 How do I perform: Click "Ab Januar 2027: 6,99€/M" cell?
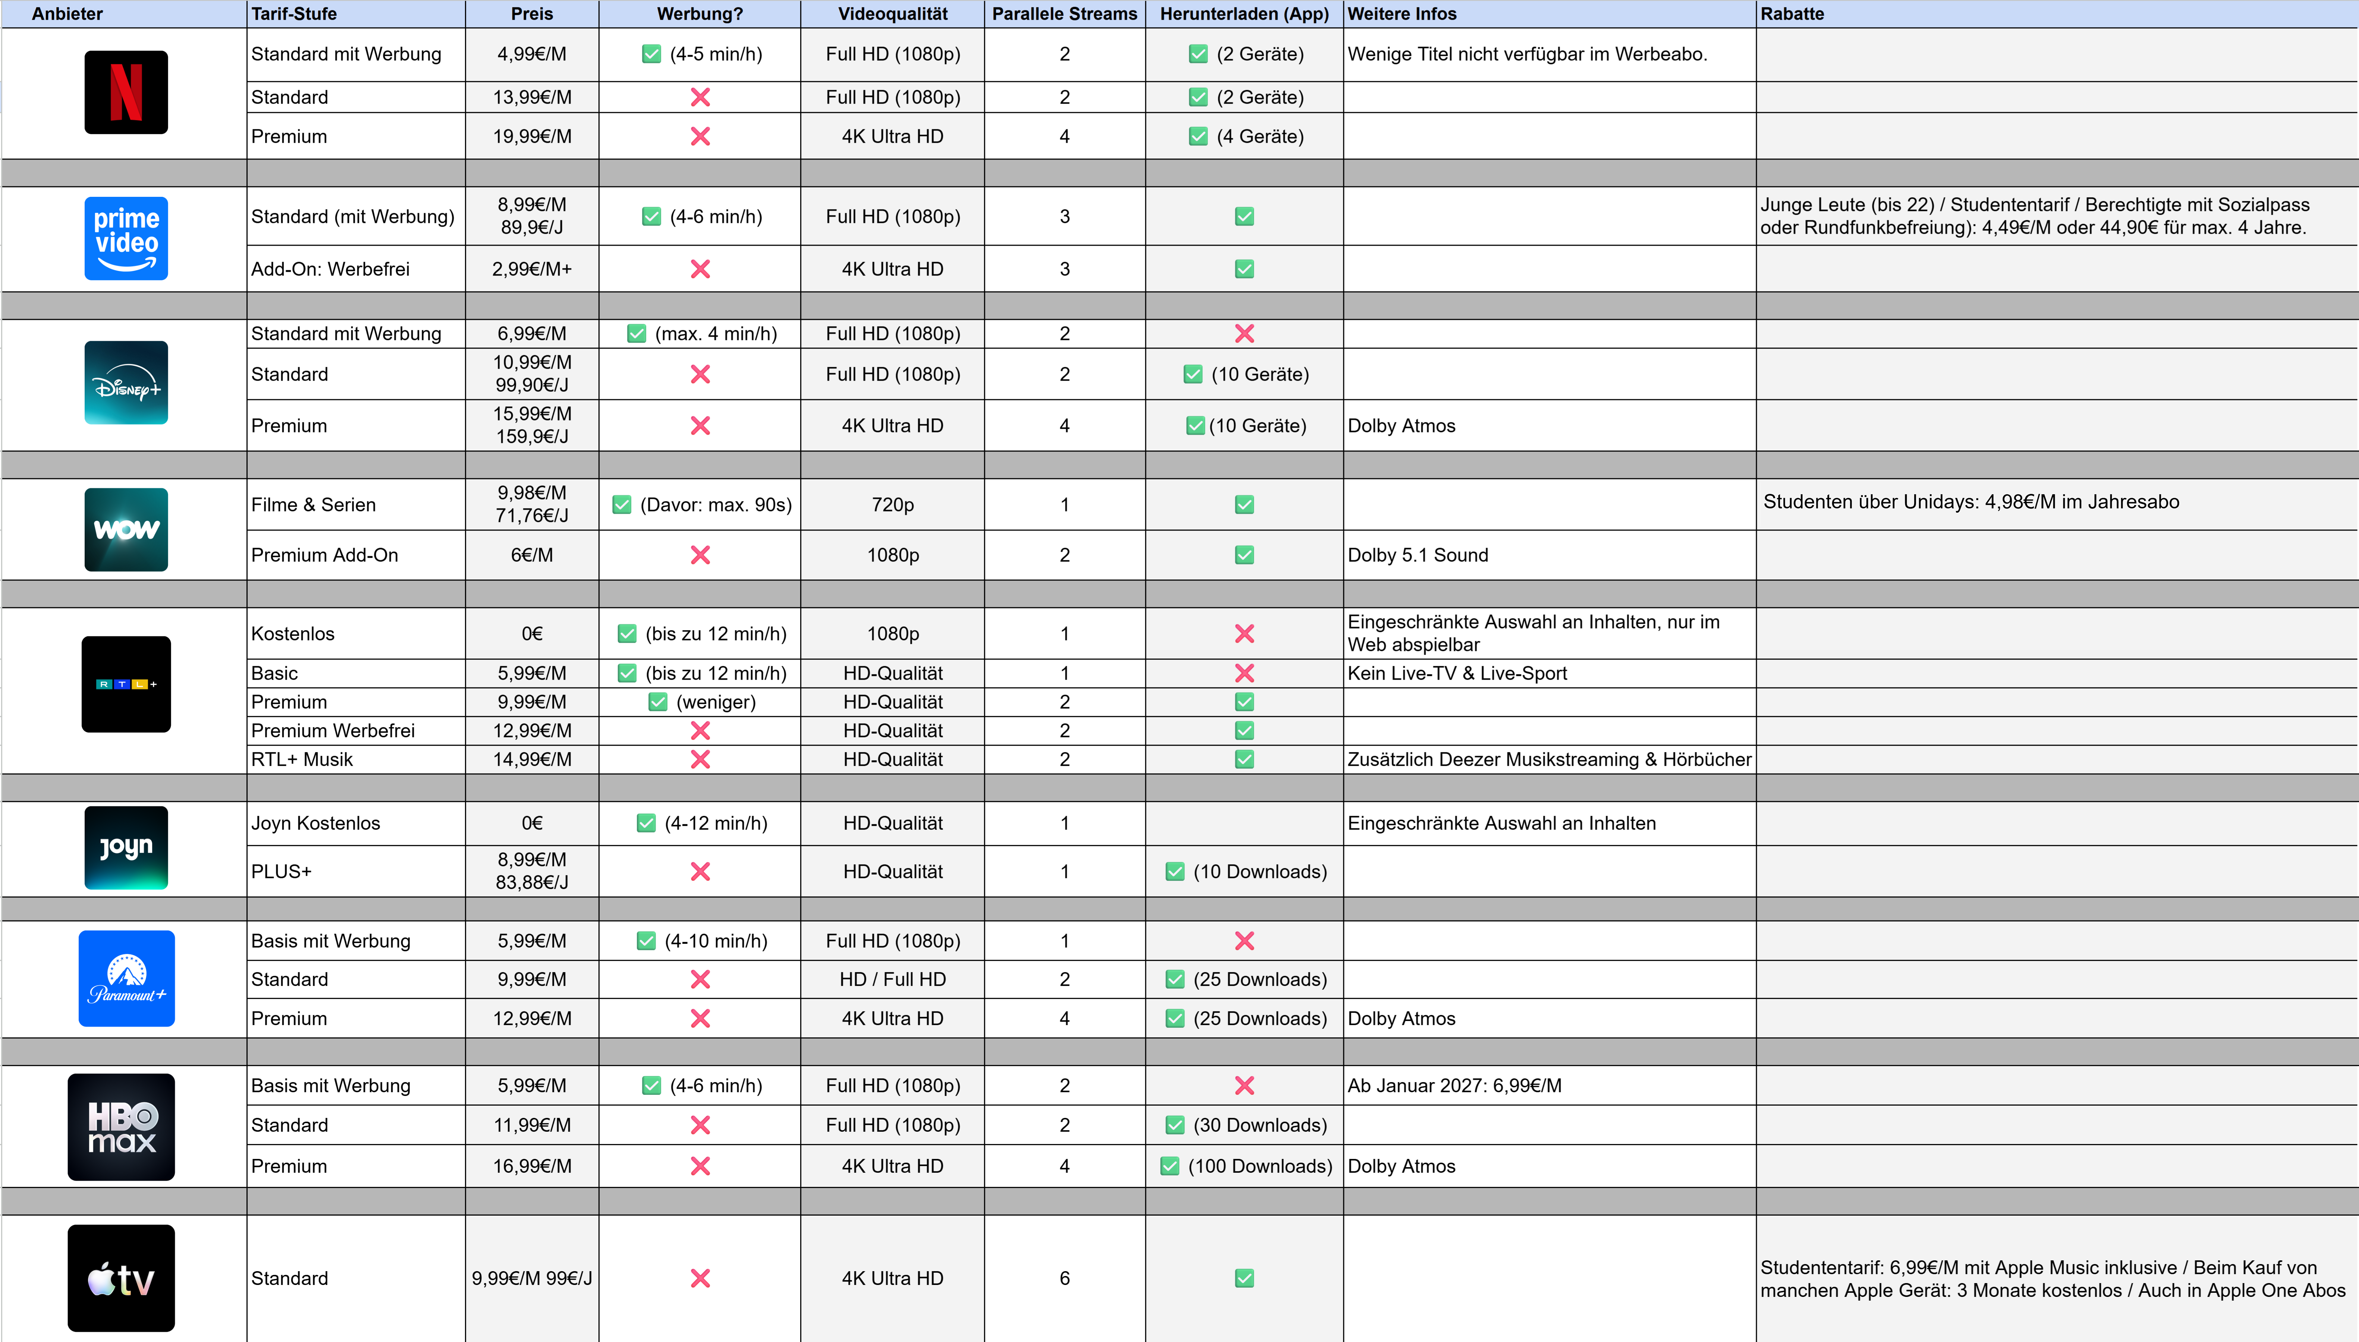click(x=1550, y=1086)
